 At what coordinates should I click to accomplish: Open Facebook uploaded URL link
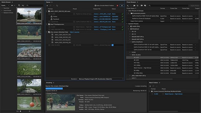[x=102, y=19]
